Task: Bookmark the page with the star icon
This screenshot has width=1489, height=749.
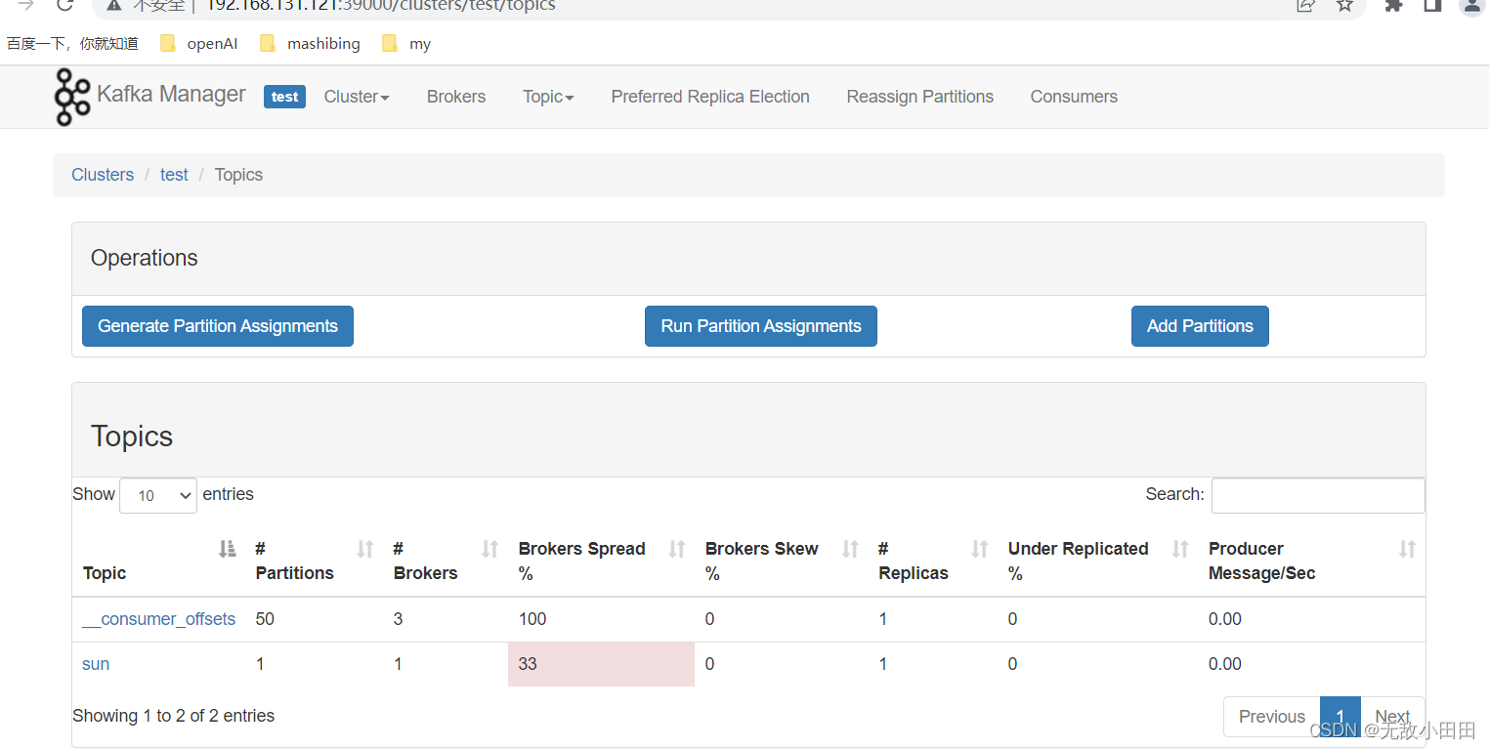Action: coord(1345,5)
